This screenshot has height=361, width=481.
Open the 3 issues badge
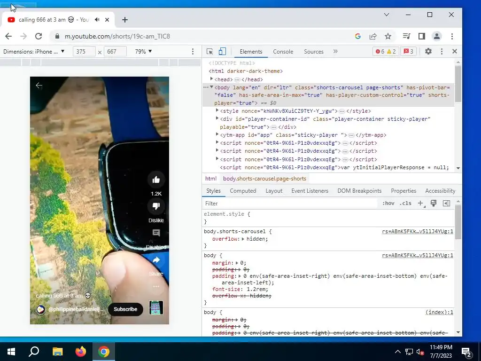(x=408, y=52)
